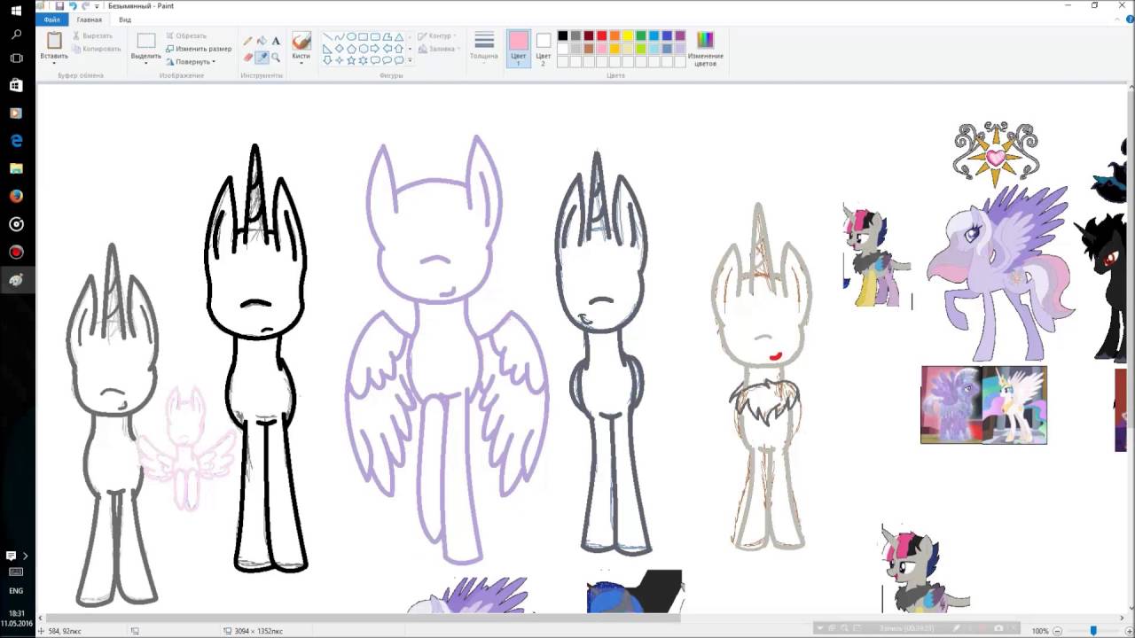This screenshot has width=1135, height=638.
Task: Select the Color picker eyedropper tool
Action: pos(262,57)
